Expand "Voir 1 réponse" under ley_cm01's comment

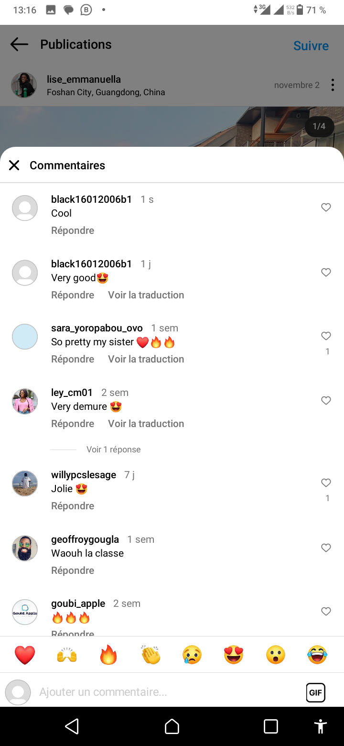(113, 450)
